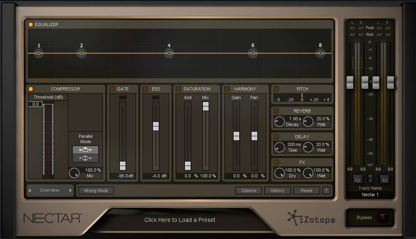
Task: Toggle the red Bypass indicator
Action: (383, 217)
